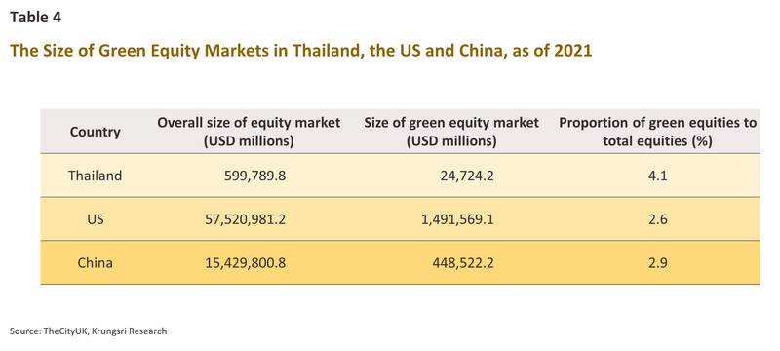The height and width of the screenshot is (351, 780).
Task: Select China's overall market value 15,429,800.8
Action: [x=244, y=263]
